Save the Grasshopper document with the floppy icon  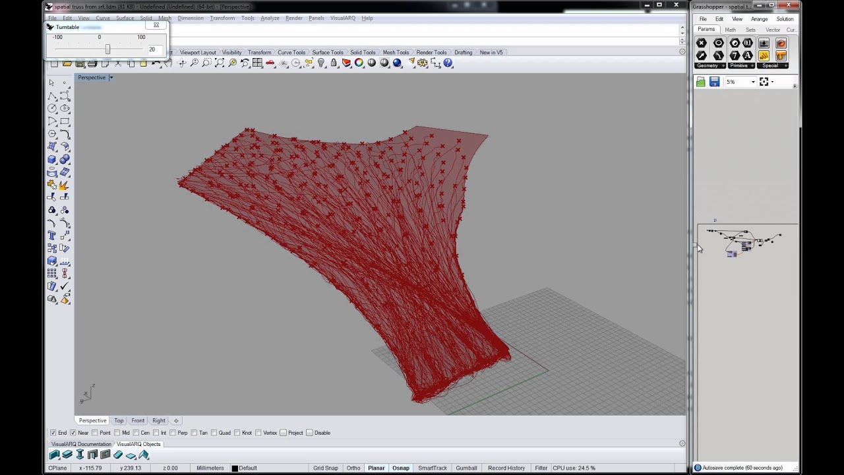click(x=714, y=82)
